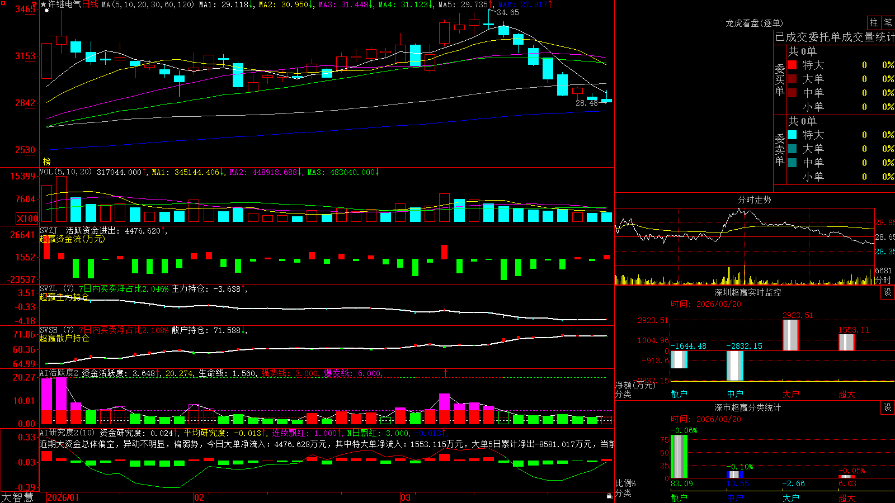Click the MA1: 29.118 value
Image resolution: width=895 pixels, height=503 pixels.
click(224, 4)
